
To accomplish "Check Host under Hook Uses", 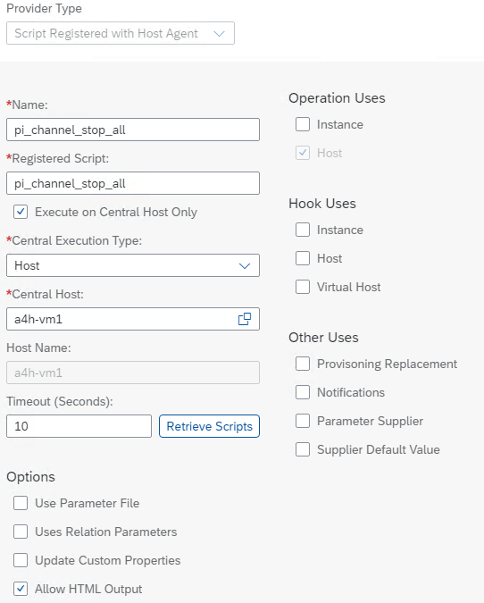I will click(303, 258).
